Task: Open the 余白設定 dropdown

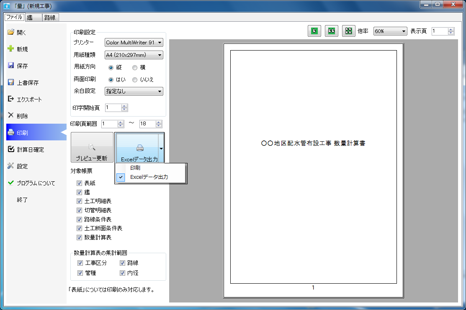Action: (134, 91)
